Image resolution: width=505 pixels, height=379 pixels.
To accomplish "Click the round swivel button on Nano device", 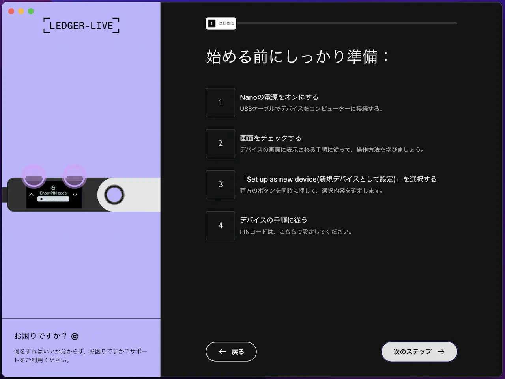I will pos(114,195).
